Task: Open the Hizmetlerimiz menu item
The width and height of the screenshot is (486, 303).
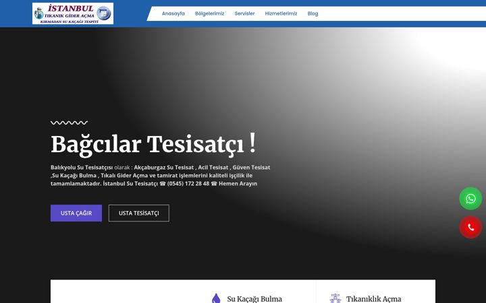Action: tap(281, 13)
